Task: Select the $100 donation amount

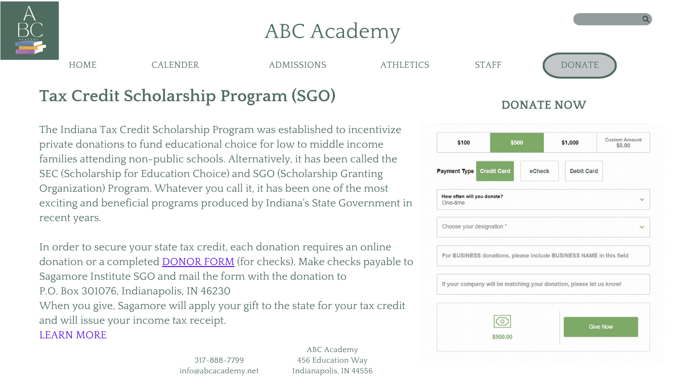Action: (x=463, y=143)
